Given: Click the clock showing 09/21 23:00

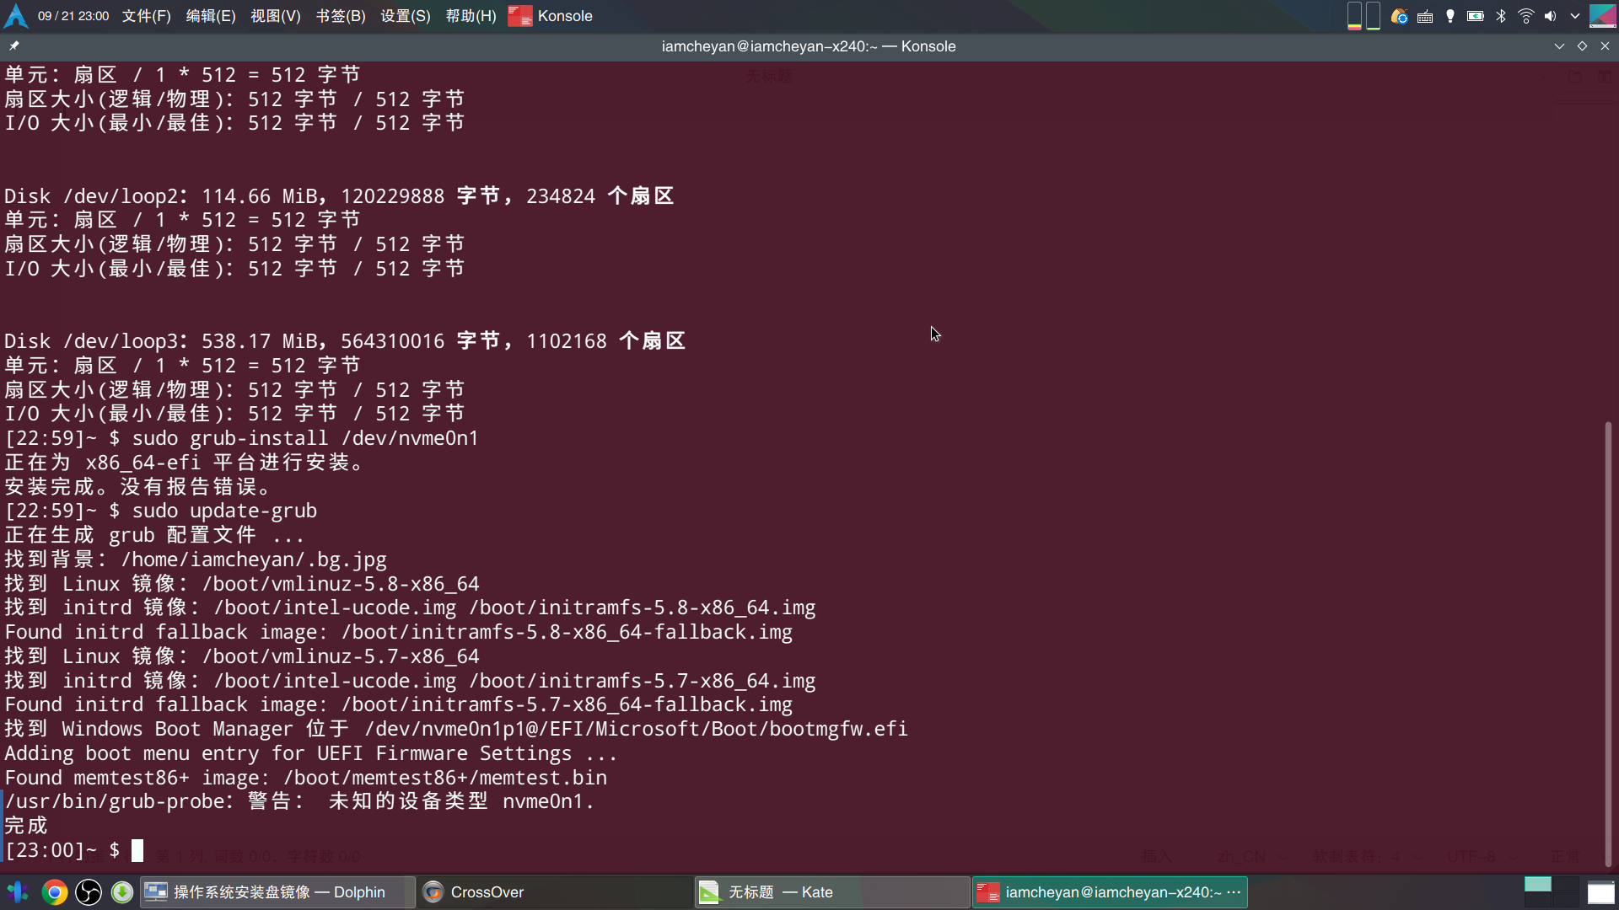Looking at the screenshot, I should click(x=73, y=15).
